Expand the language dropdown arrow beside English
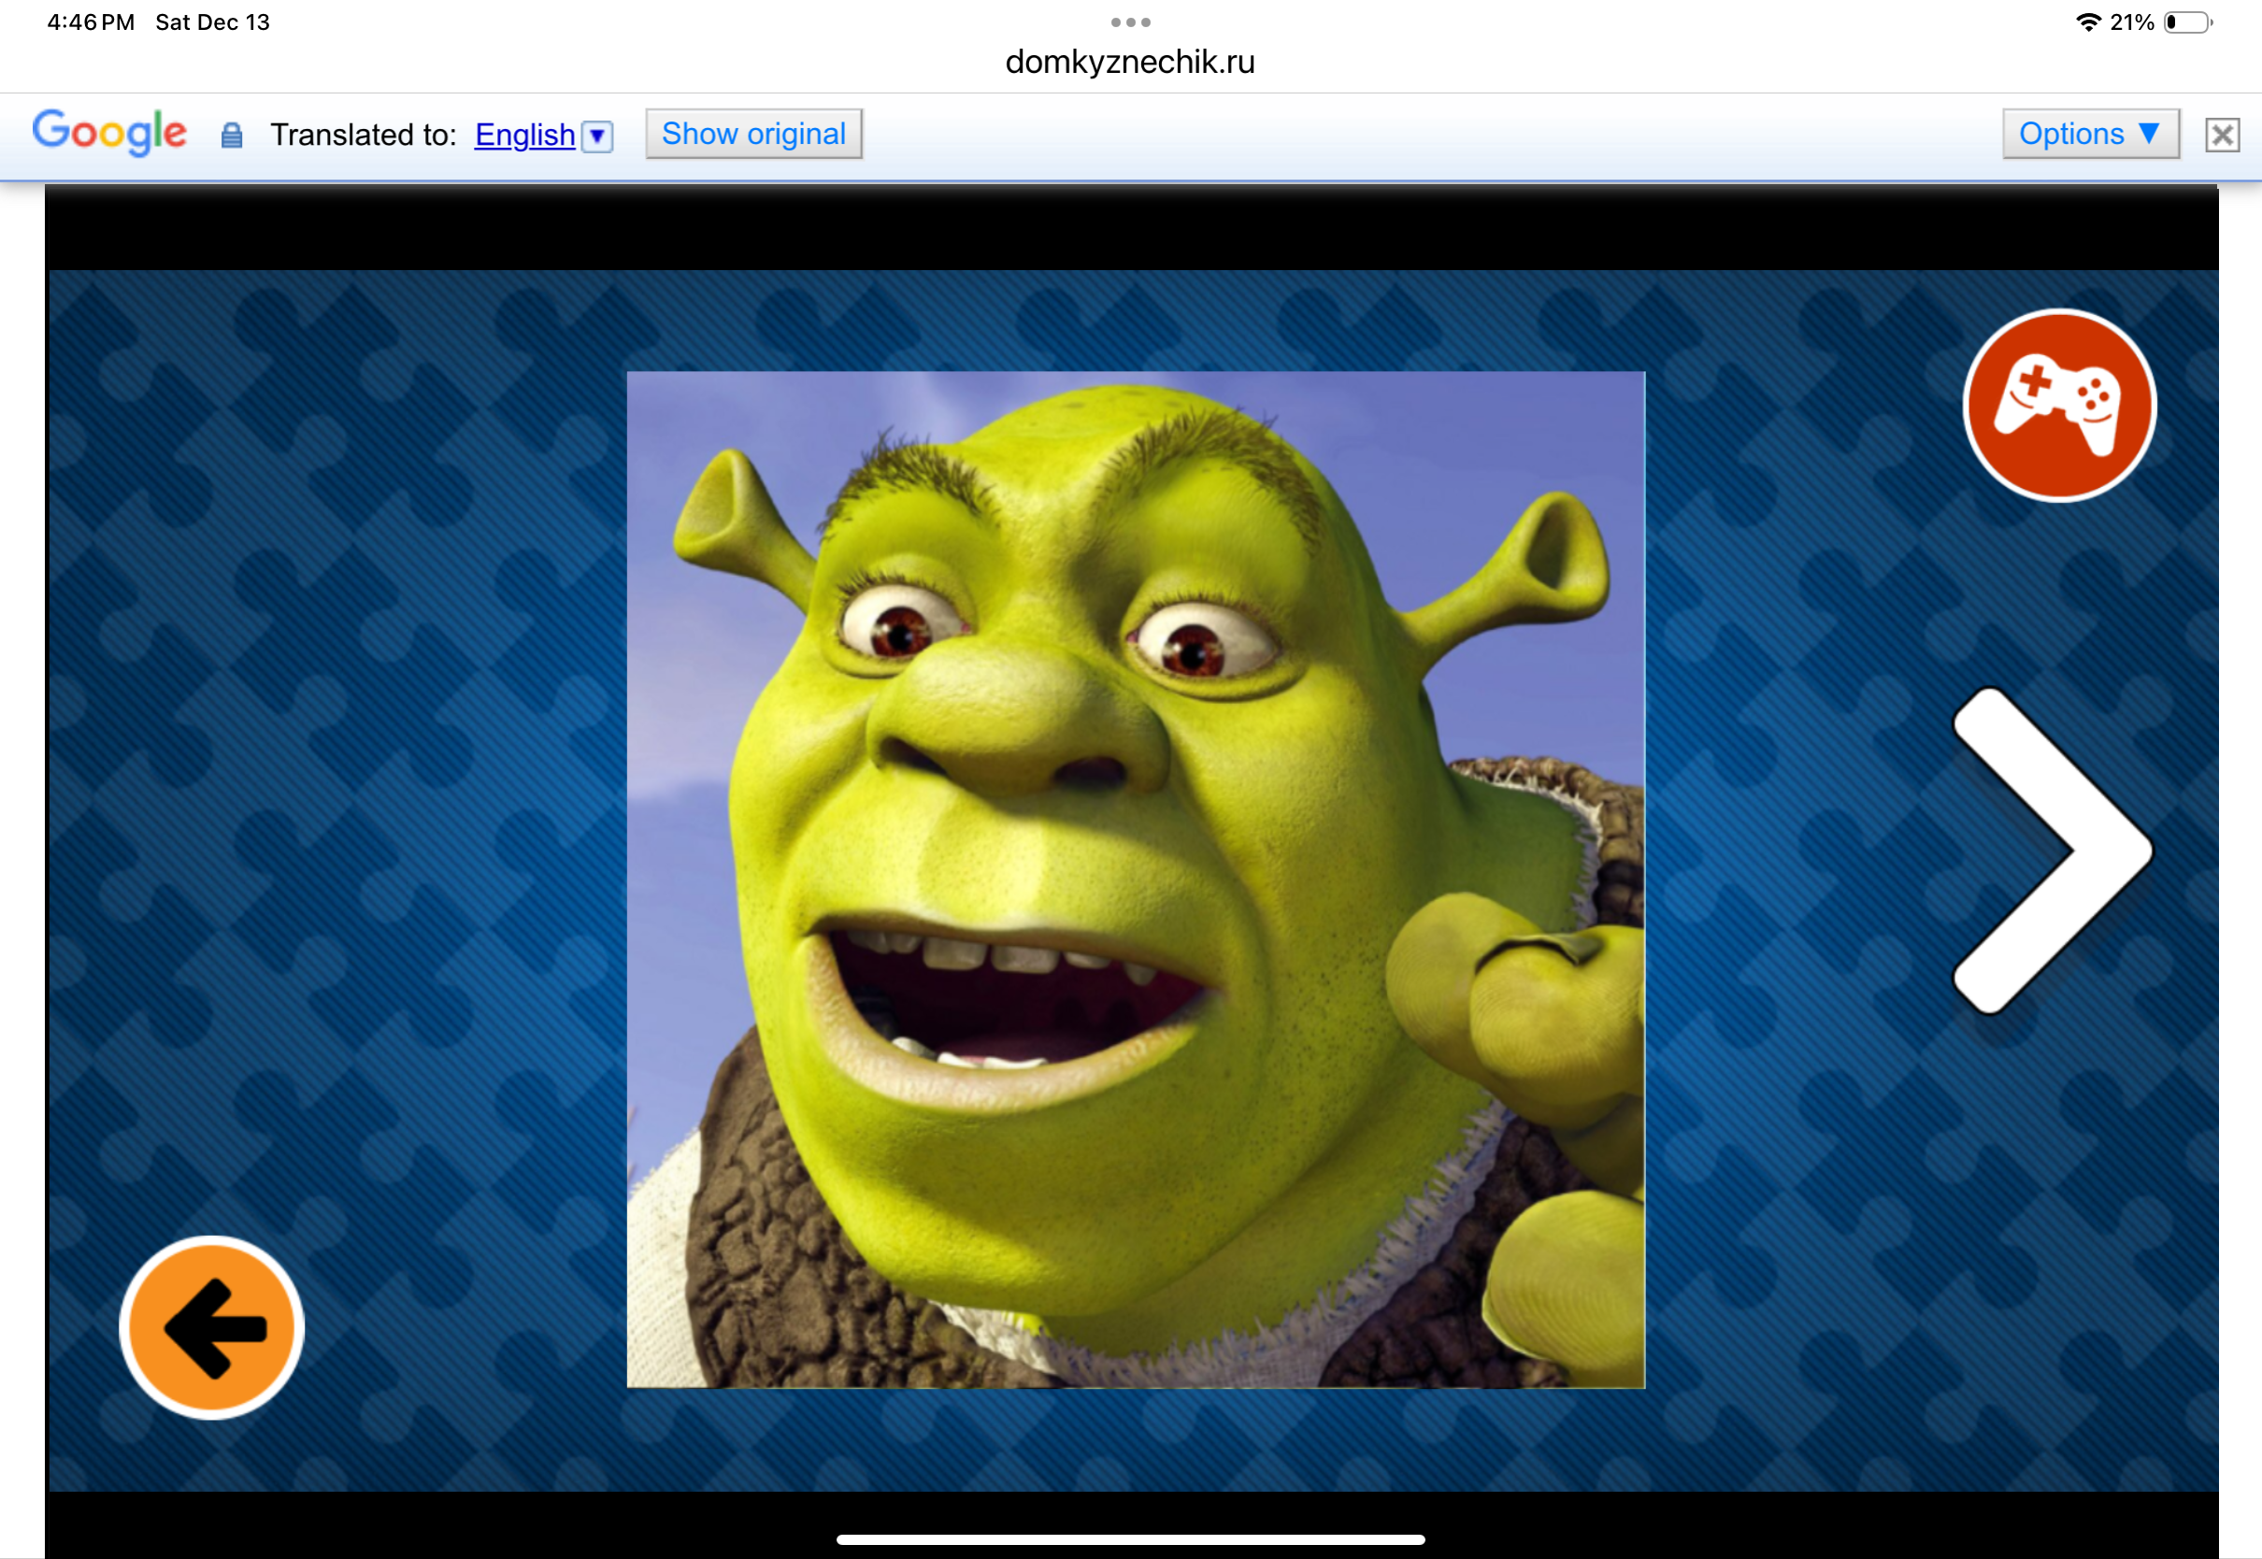The width and height of the screenshot is (2262, 1559). [x=596, y=136]
